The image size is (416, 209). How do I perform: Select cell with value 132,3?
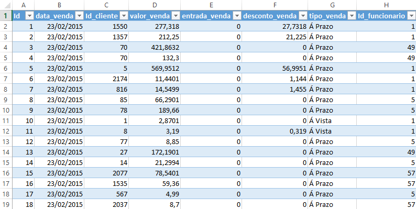pyautogui.click(x=155, y=58)
